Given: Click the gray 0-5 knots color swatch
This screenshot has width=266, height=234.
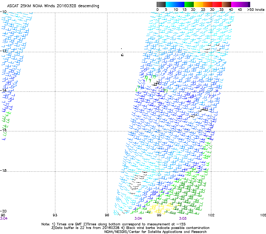Looking at the screenshot, I should point(161,4).
